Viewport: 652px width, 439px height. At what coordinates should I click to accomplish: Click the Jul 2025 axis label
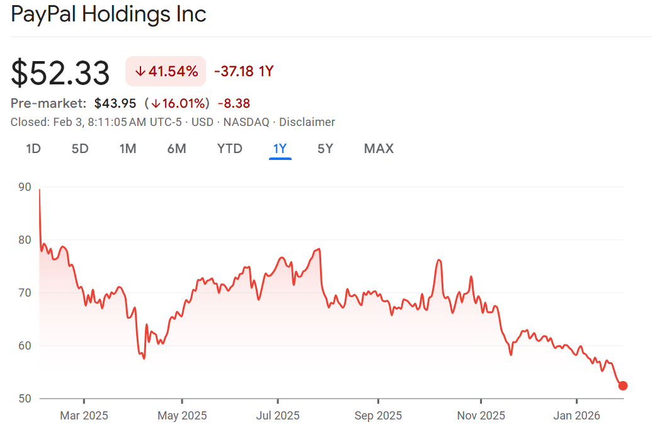coord(278,416)
